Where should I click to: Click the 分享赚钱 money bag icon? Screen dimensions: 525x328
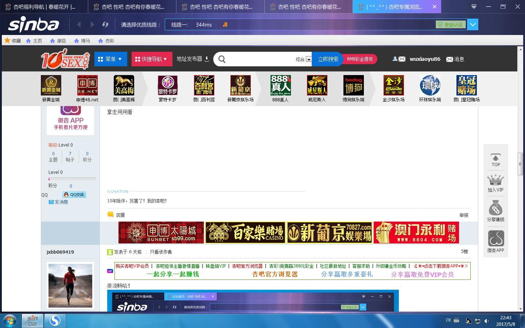495,208
